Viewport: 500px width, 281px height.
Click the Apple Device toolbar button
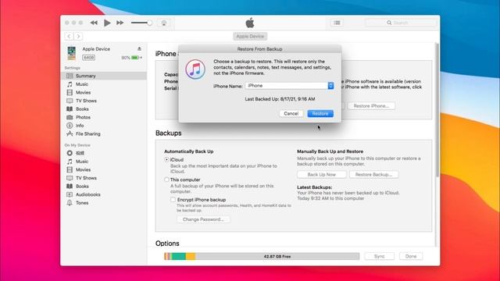coord(250,37)
